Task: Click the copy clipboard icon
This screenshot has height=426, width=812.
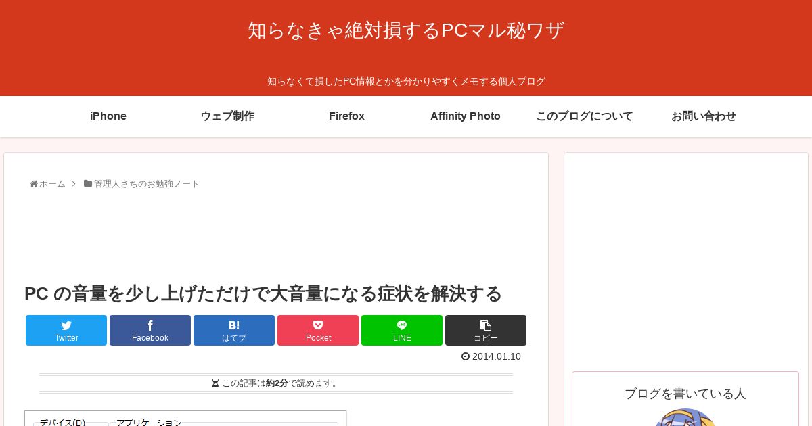Action: coord(486,325)
